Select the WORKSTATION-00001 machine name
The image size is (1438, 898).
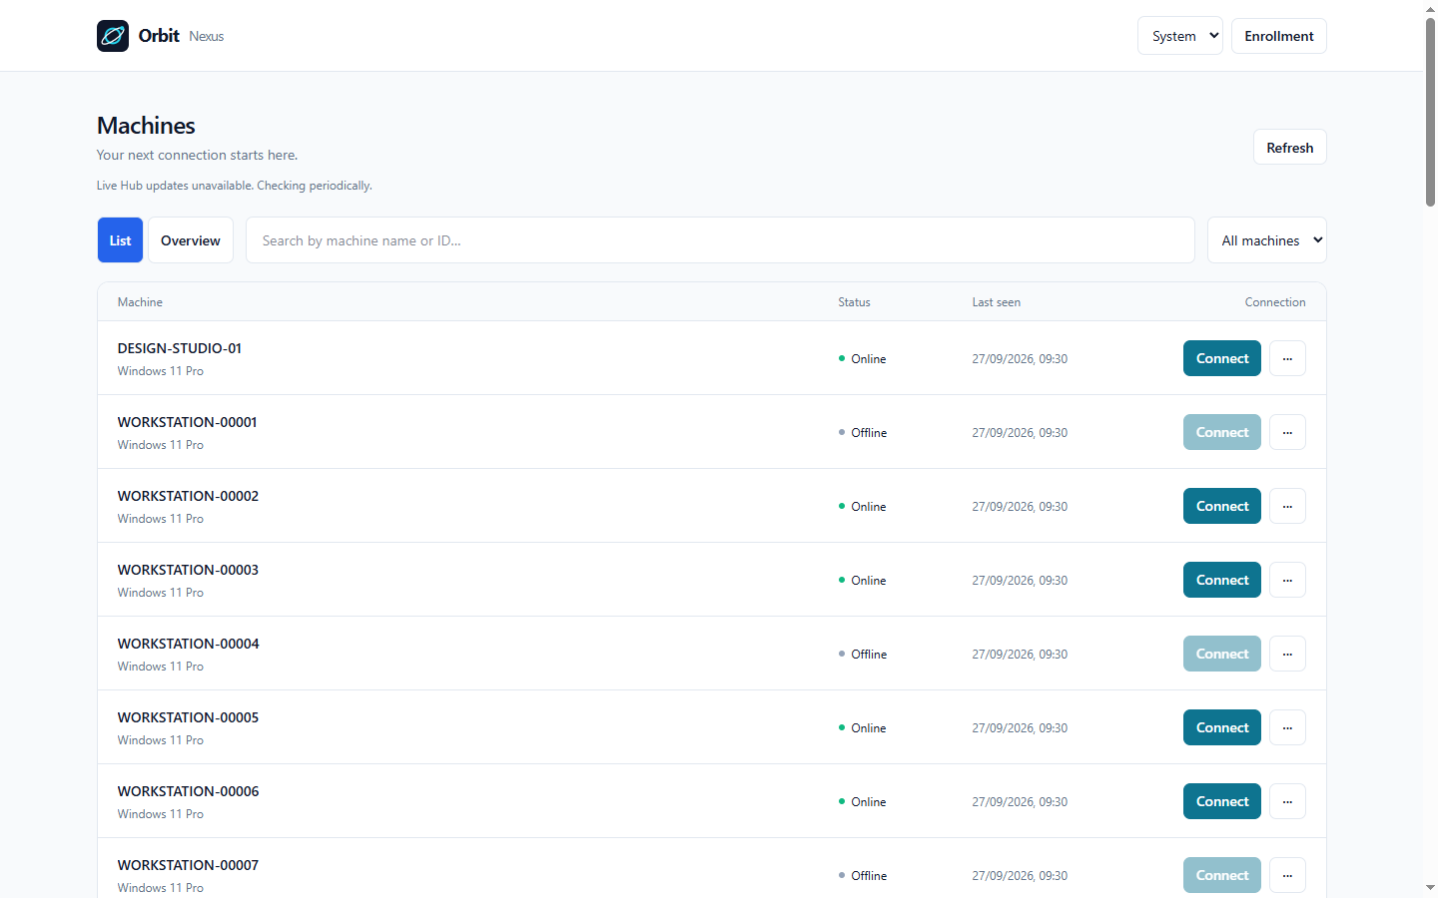coord(188,422)
